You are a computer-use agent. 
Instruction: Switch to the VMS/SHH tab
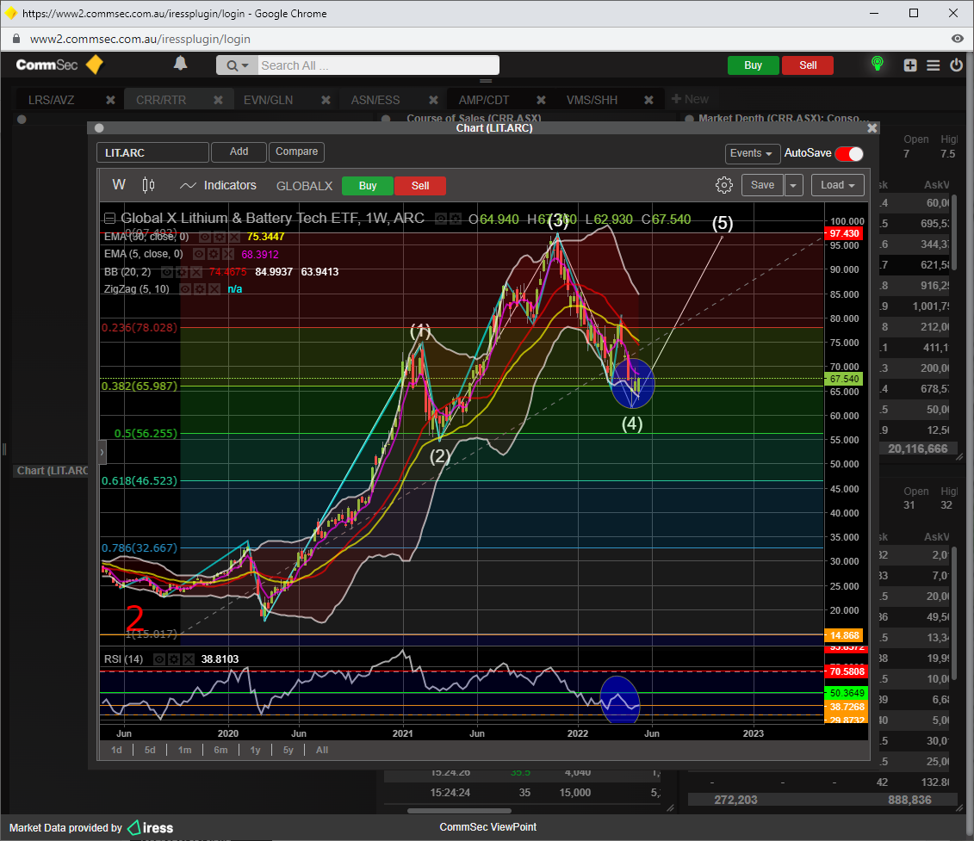(x=592, y=100)
